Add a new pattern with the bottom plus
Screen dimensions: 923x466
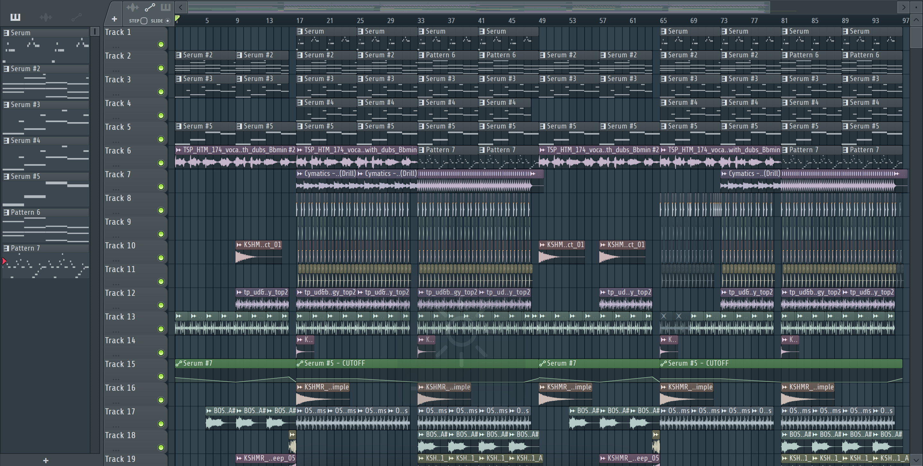46,460
